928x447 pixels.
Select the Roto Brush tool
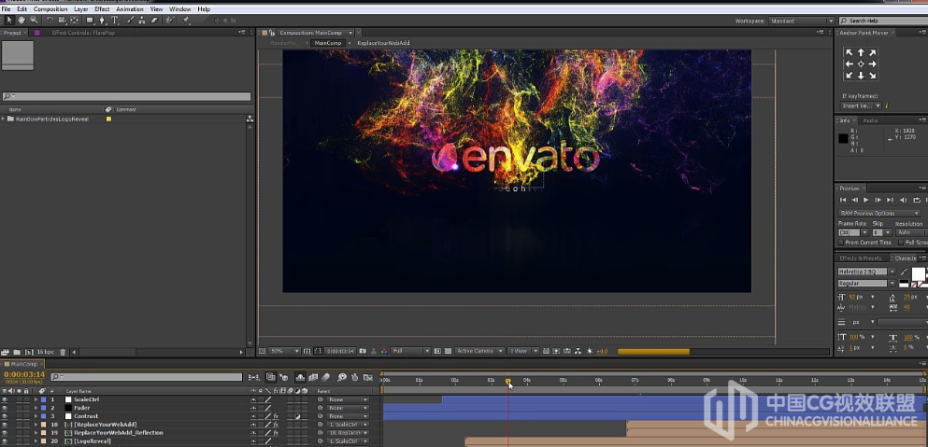[170, 21]
